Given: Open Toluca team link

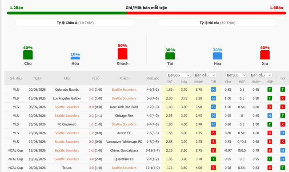Looking at the screenshot, I should [67, 168].
